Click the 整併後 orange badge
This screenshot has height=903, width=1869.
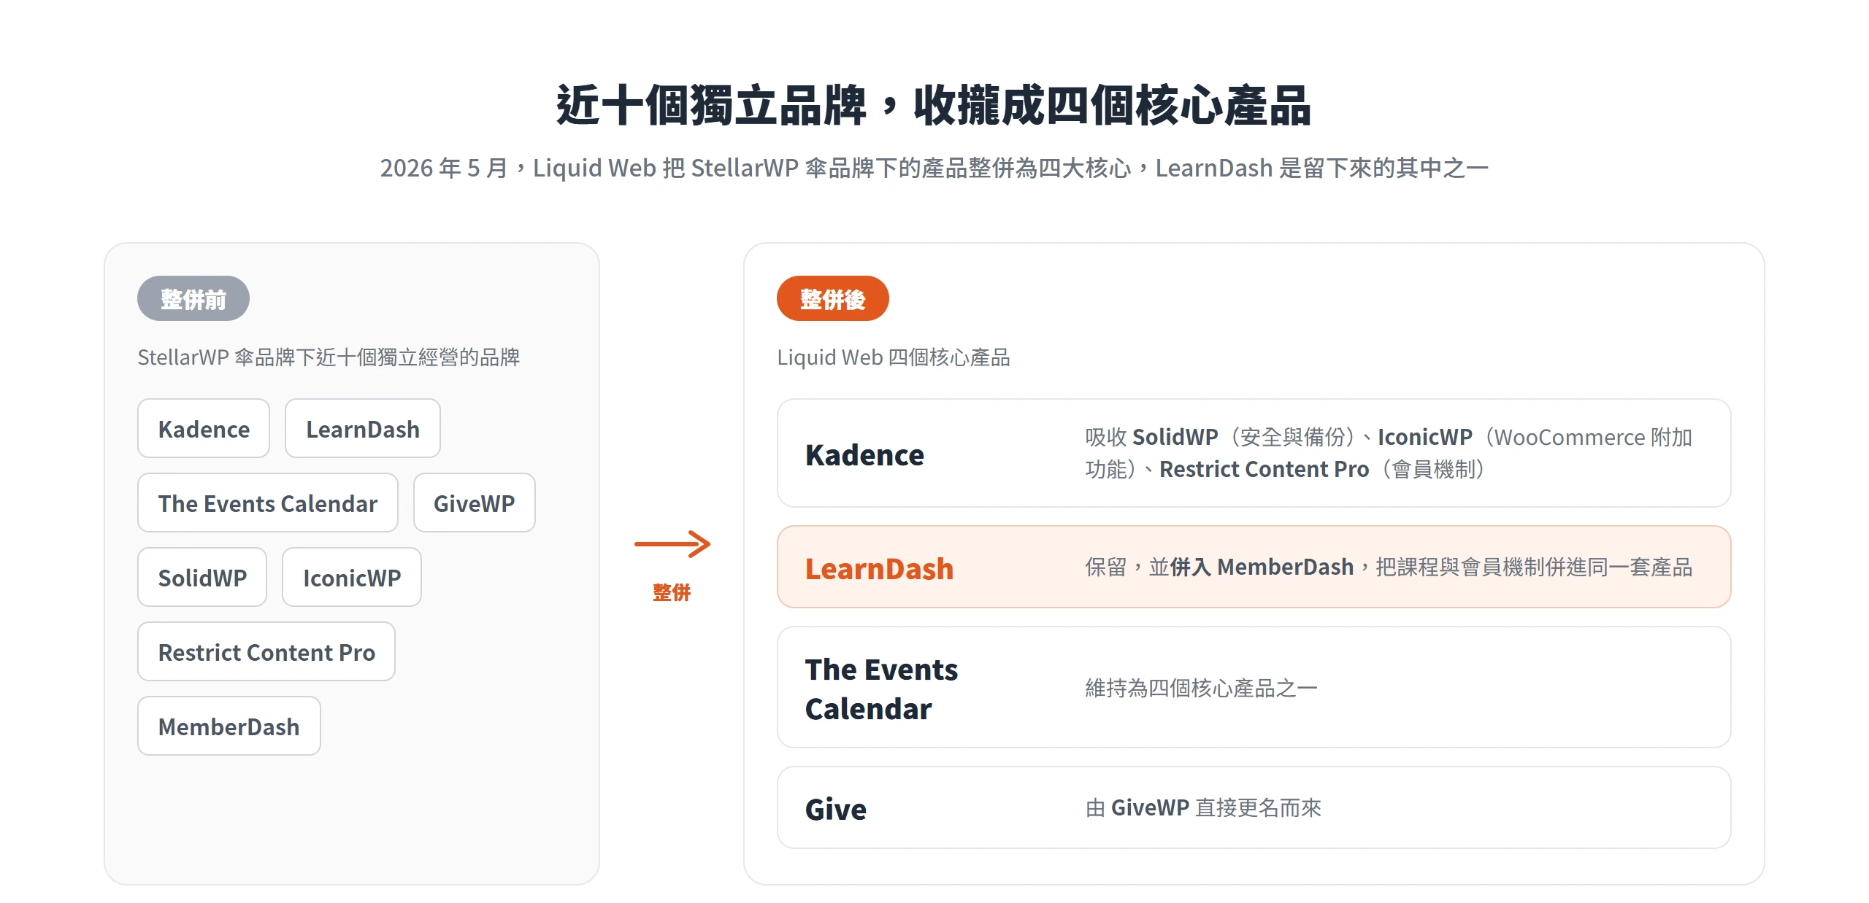point(833,298)
